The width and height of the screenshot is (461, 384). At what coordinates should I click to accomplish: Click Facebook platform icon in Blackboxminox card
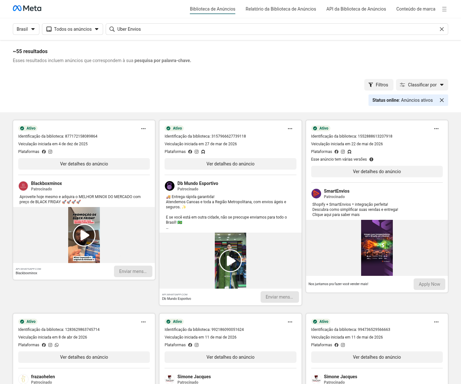pyautogui.click(x=44, y=152)
